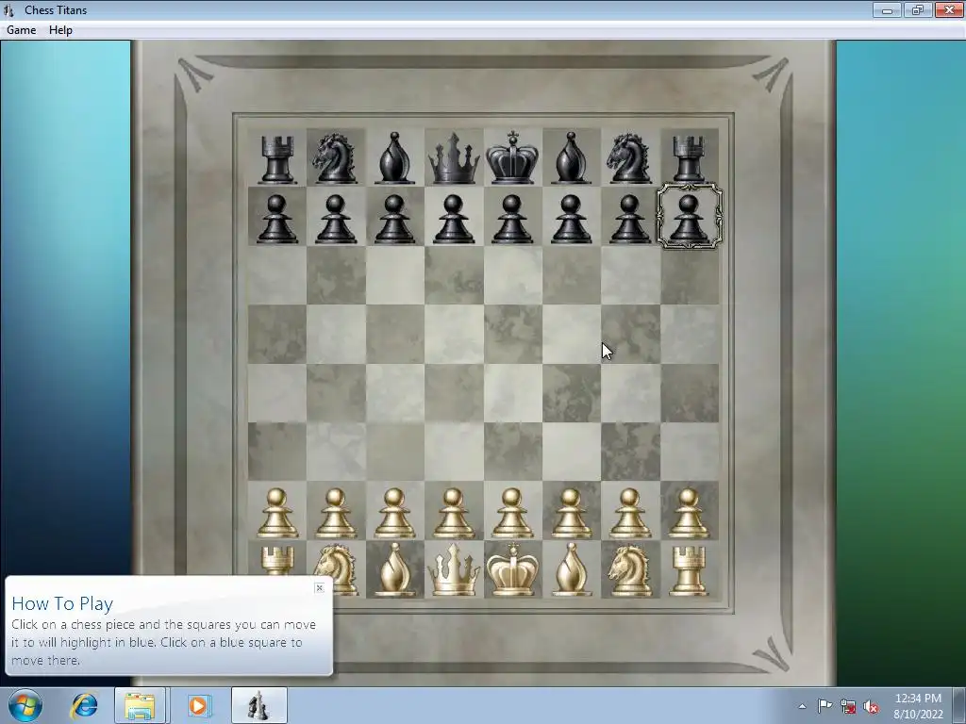Click the black pawn on f7
The height and width of the screenshot is (724, 966).
pos(571,219)
